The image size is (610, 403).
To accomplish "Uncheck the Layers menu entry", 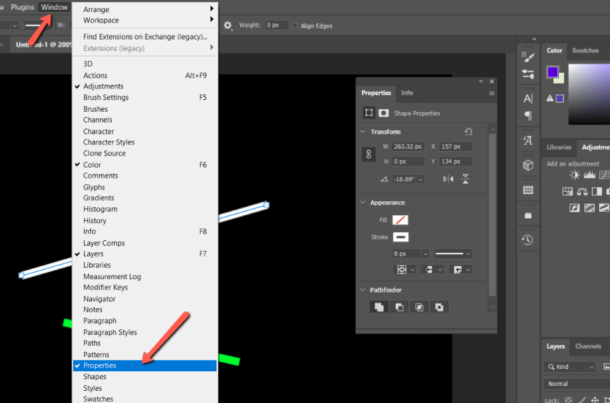I will 93,254.
